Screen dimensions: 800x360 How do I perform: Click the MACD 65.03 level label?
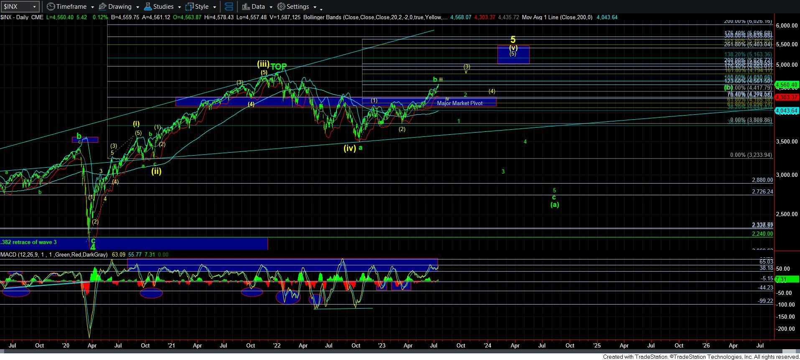766,262
